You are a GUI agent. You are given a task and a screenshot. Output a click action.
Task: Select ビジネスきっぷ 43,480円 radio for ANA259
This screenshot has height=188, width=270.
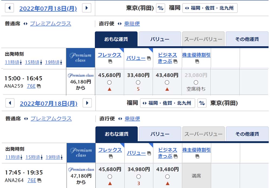pos(167,82)
